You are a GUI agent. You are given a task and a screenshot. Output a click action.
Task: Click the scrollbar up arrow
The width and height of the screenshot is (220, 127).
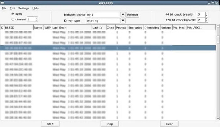(x=218, y=26)
